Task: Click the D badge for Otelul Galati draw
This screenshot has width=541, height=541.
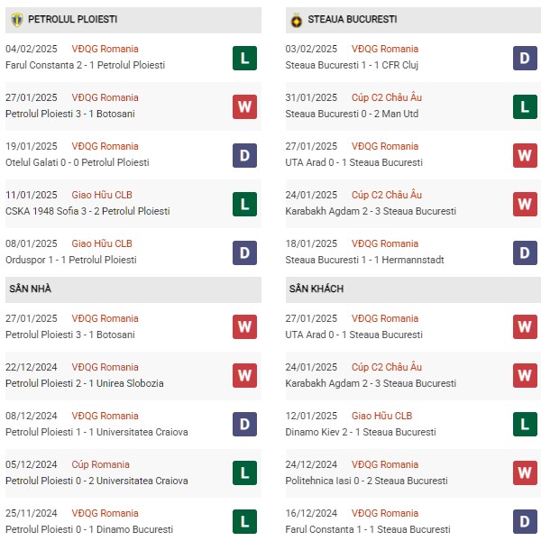Action: (x=244, y=155)
